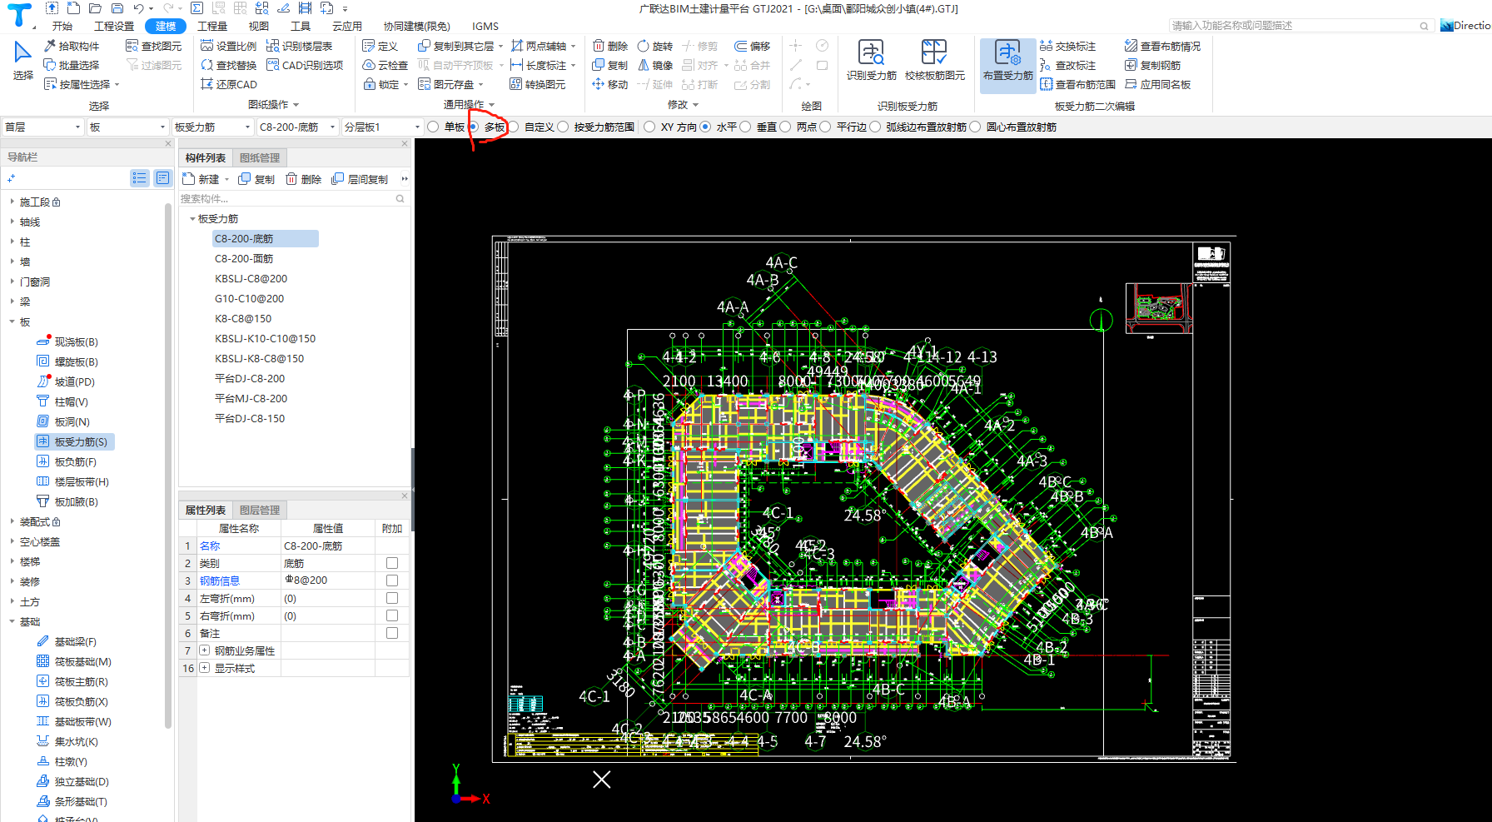Click 查找替换 find and replace tool
Viewport: 1492px width, 822px height.
click(229, 65)
